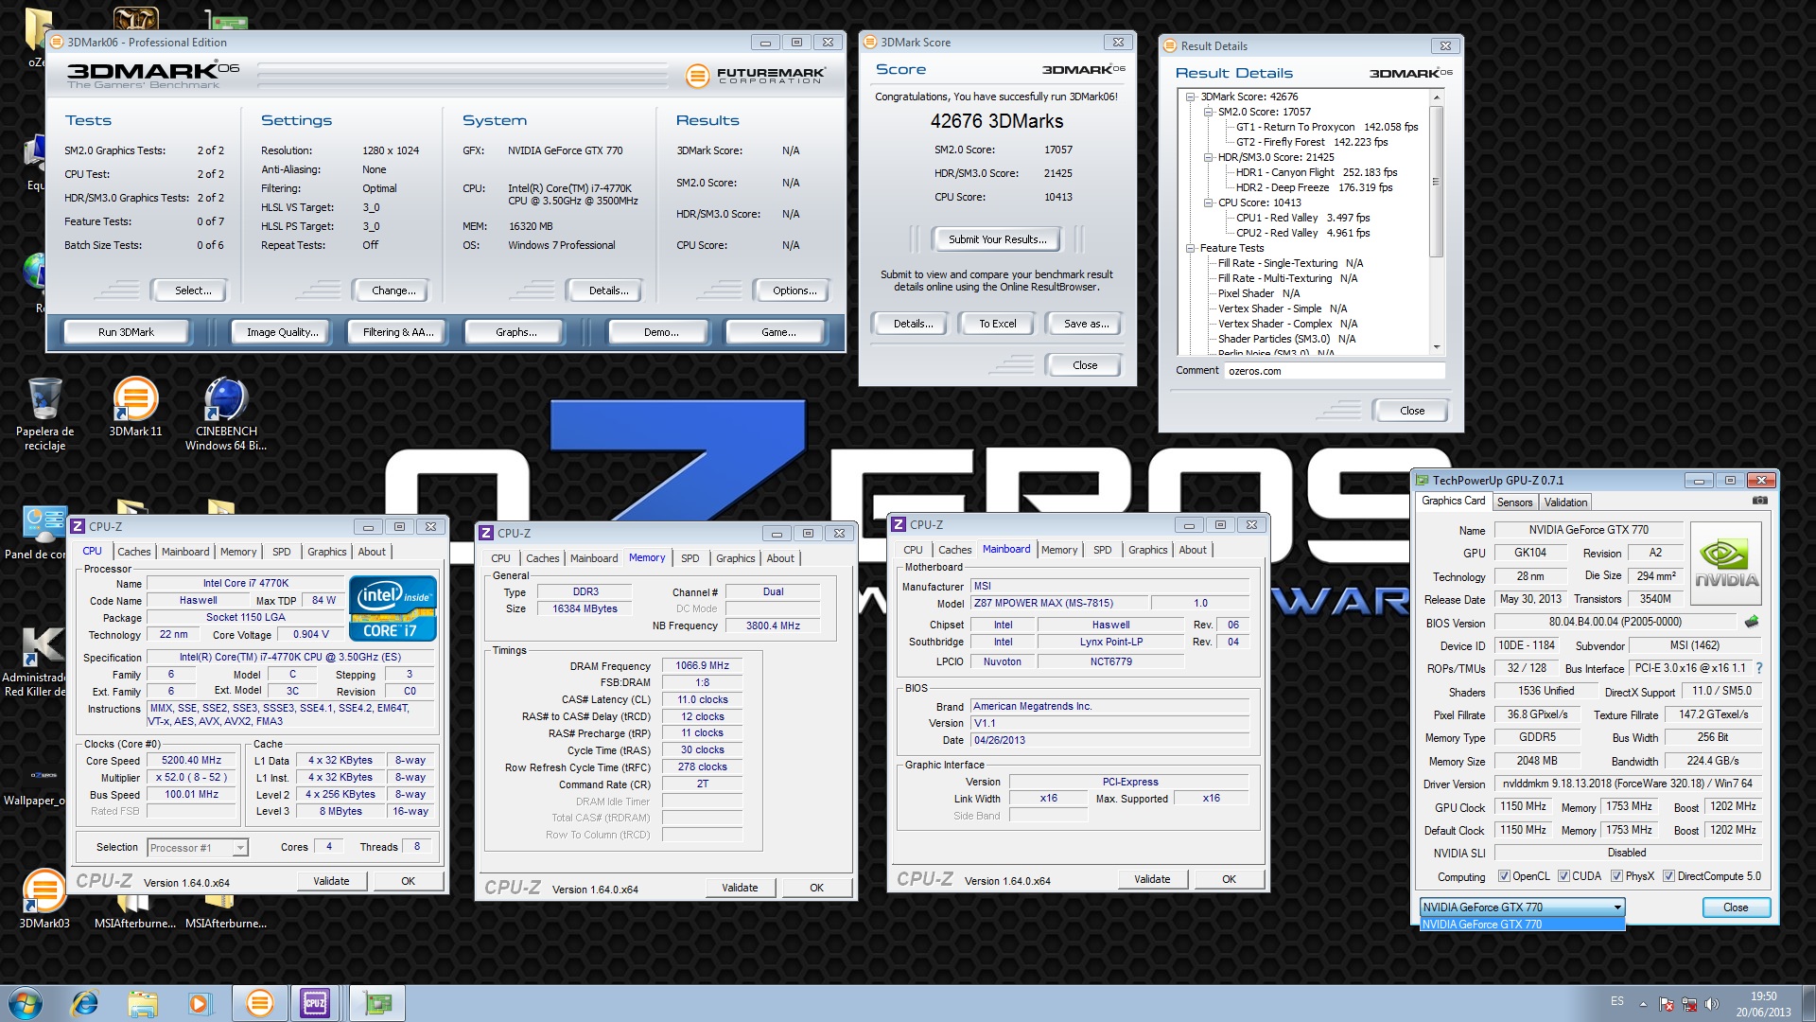Open the 3DMark 11 desktop shortcut

(x=135, y=407)
